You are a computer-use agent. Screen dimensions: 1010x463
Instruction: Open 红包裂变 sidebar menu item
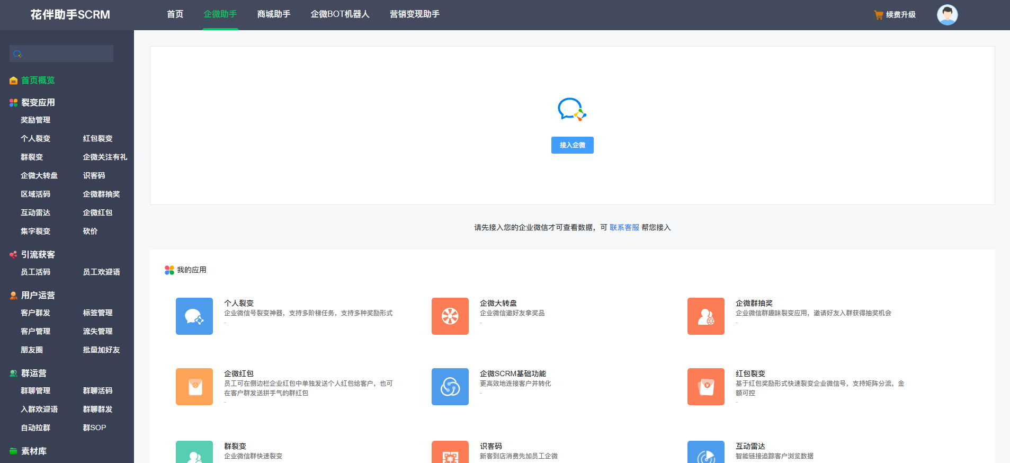98,139
